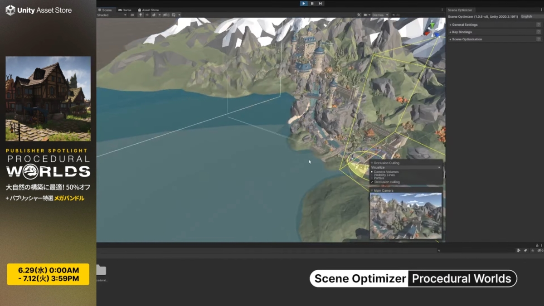Click the search by label icon
Viewport: 544px width, 306px height.
tap(526, 250)
